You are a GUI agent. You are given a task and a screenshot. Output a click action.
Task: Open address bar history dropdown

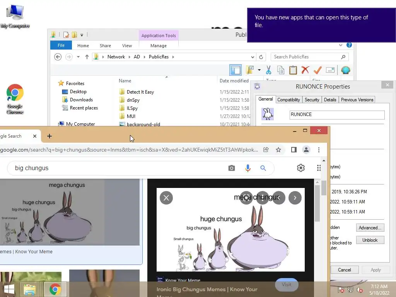(x=253, y=57)
